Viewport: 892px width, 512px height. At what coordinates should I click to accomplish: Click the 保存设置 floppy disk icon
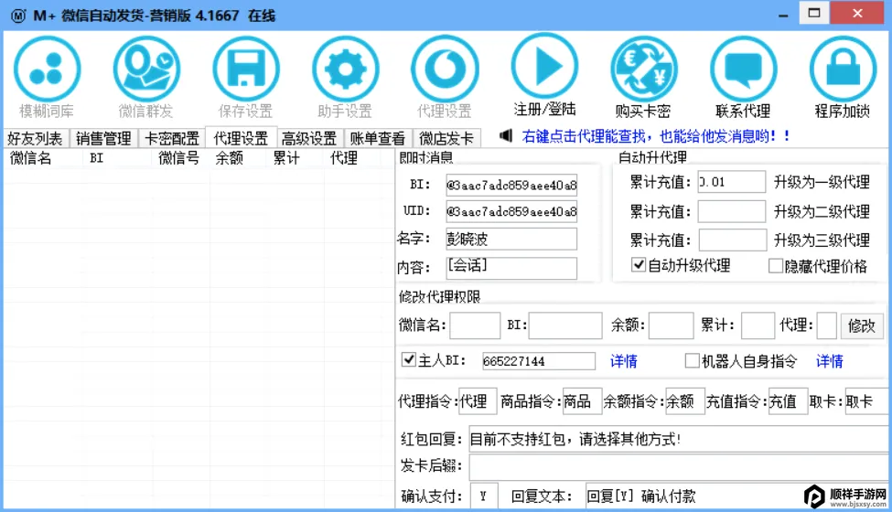[246, 69]
